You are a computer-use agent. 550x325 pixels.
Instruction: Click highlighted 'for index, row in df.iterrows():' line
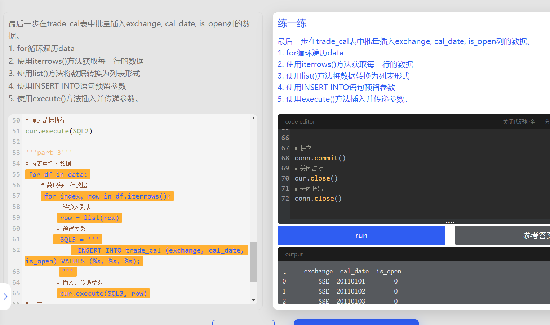point(107,196)
